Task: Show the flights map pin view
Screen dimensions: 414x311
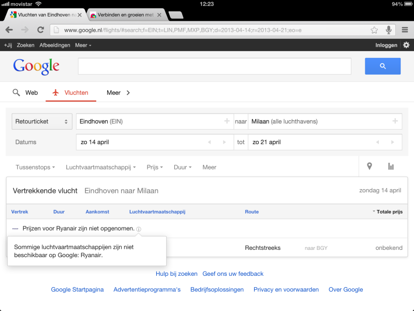Action: point(369,166)
